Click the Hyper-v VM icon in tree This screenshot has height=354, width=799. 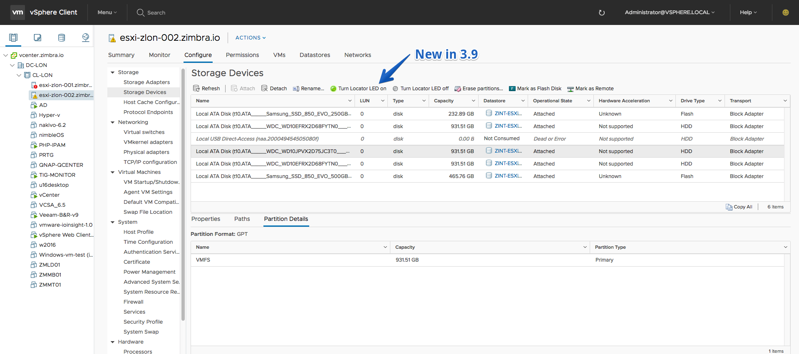34,115
